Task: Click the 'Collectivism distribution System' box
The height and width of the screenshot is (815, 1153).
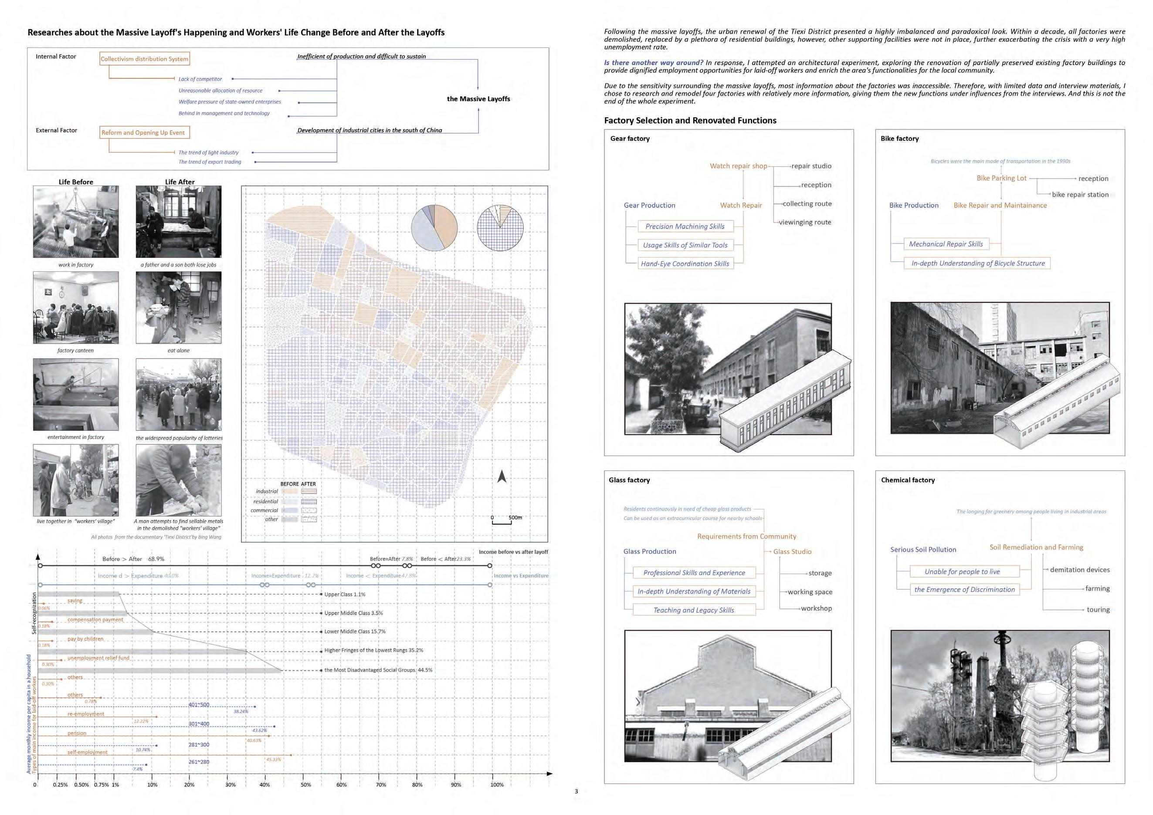Action: [x=145, y=59]
